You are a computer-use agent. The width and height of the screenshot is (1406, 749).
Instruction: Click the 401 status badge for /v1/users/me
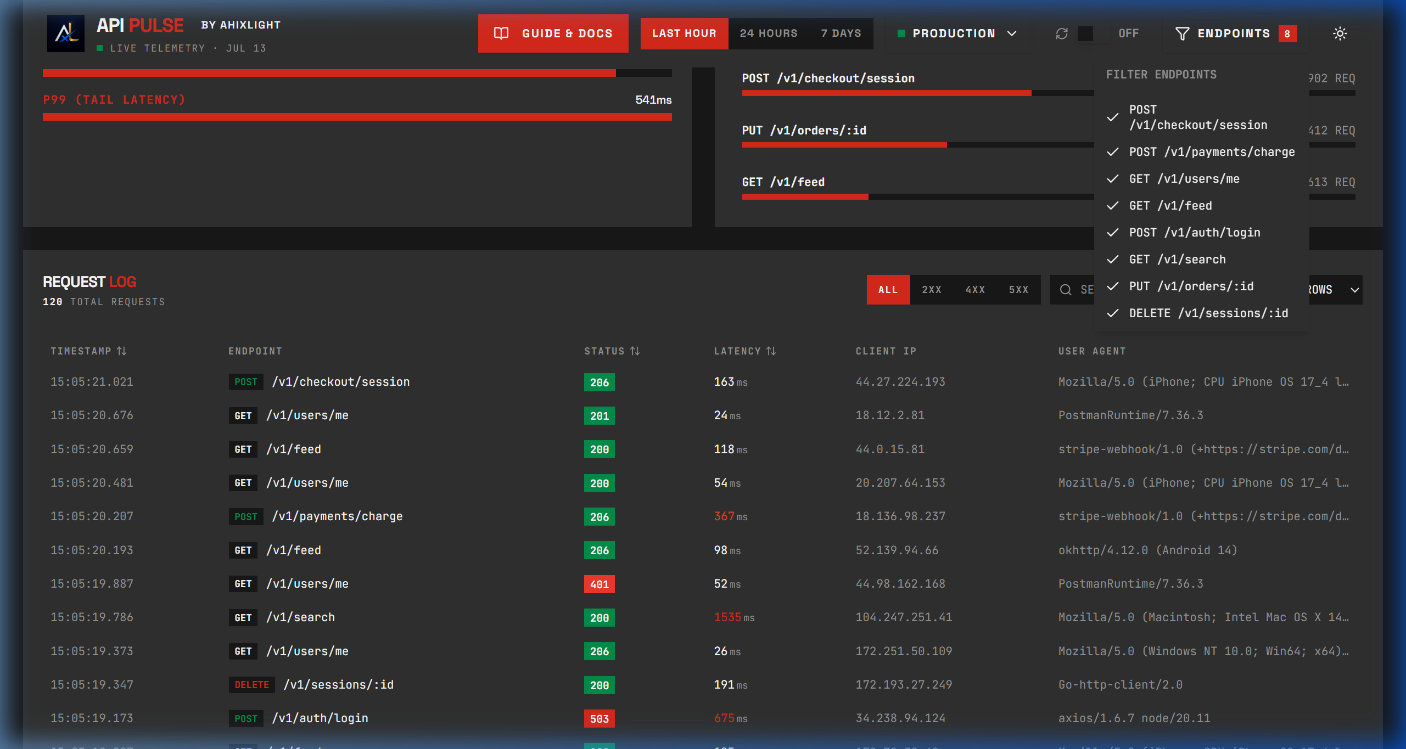coord(599,584)
